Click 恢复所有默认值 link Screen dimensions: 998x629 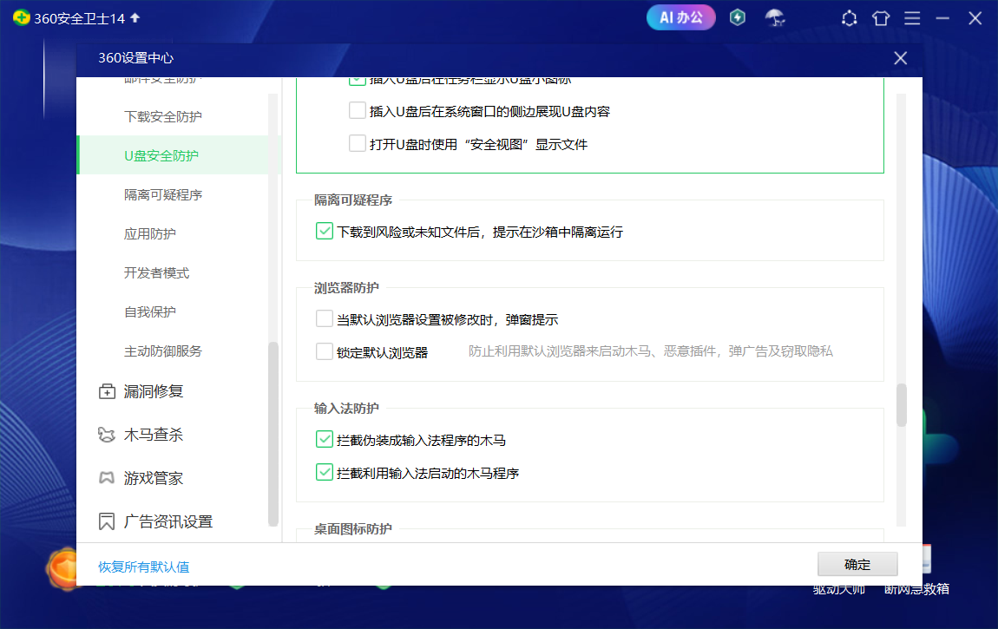144,567
